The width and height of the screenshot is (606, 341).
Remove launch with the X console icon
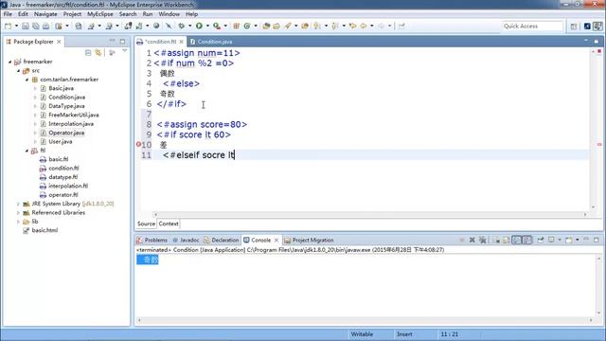[x=472, y=240]
